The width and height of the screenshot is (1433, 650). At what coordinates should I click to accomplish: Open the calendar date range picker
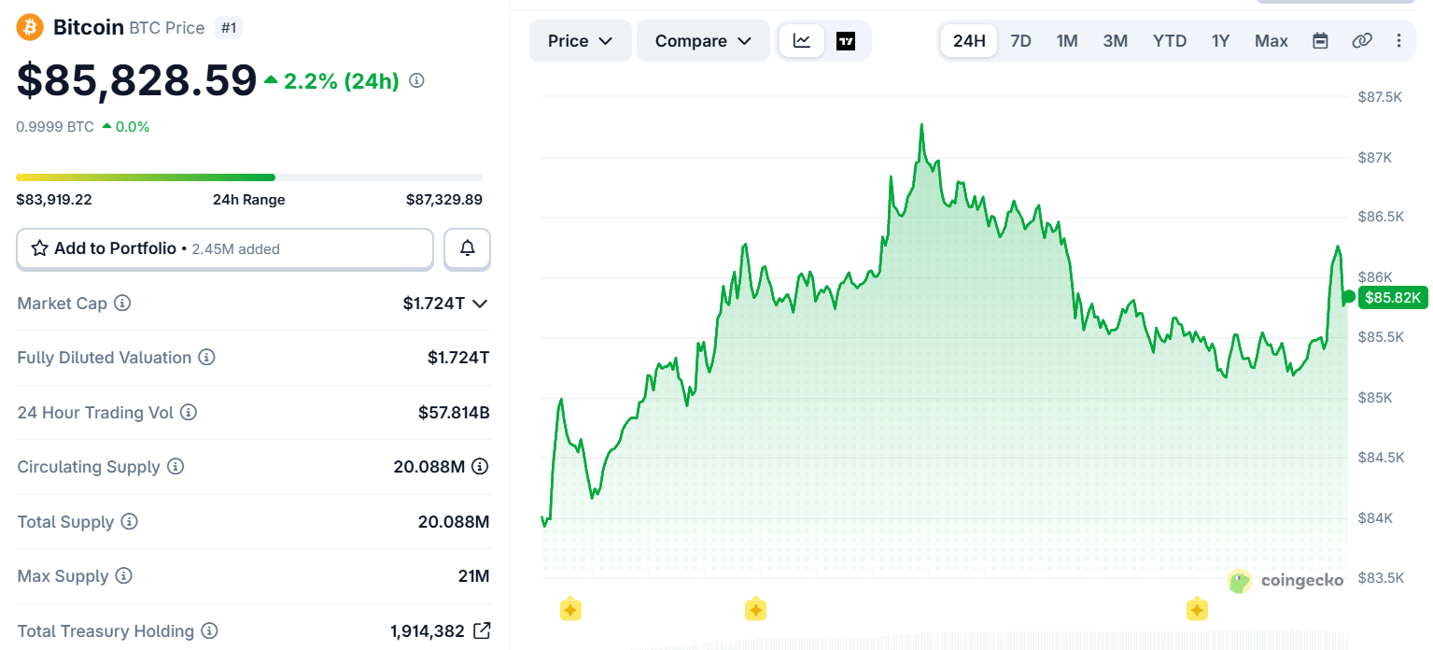click(x=1320, y=40)
